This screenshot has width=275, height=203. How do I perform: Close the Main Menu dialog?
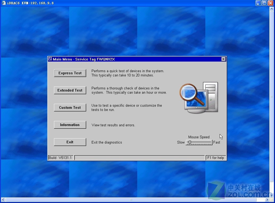[x=223, y=59]
